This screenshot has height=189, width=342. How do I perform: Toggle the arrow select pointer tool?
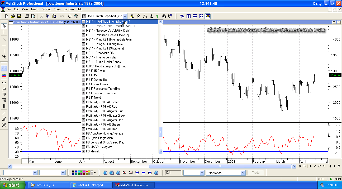pos(4,26)
